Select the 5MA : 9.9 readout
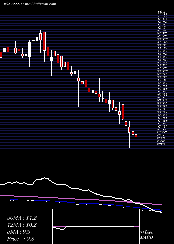Viewport: 174px width, 244px height. pos(19,232)
